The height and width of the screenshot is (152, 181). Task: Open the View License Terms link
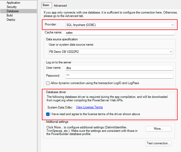pyautogui.click(x=89, y=107)
